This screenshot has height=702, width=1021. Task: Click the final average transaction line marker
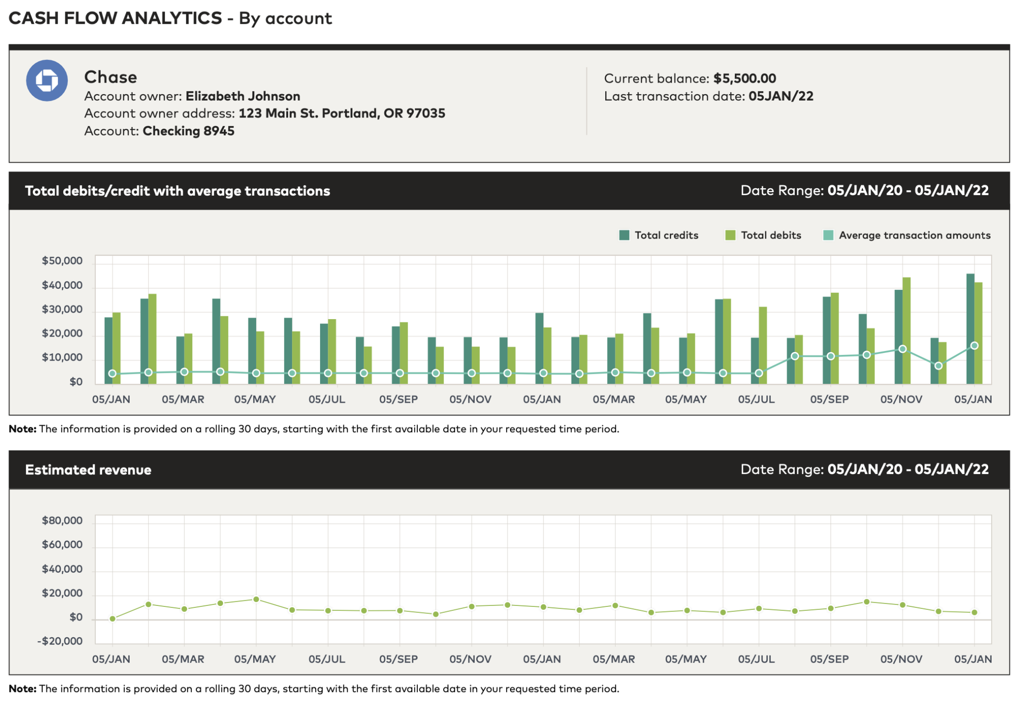(974, 346)
